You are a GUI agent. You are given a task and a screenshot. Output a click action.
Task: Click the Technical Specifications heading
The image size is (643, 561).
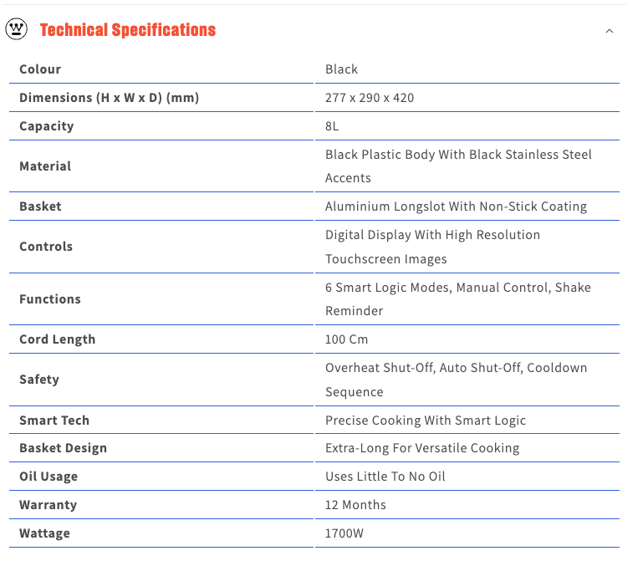(x=128, y=30)
